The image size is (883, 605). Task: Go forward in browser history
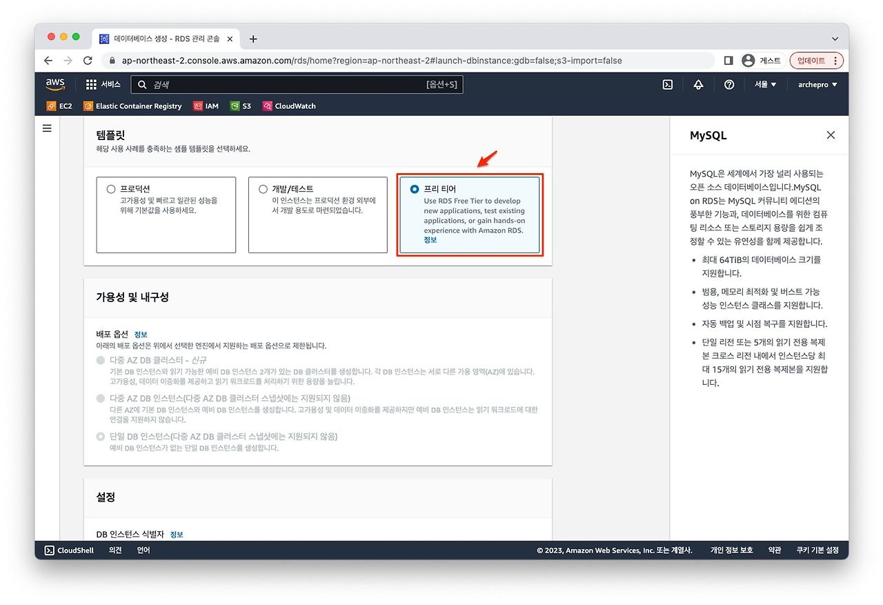pyautogui.click(x=68, y=61)
